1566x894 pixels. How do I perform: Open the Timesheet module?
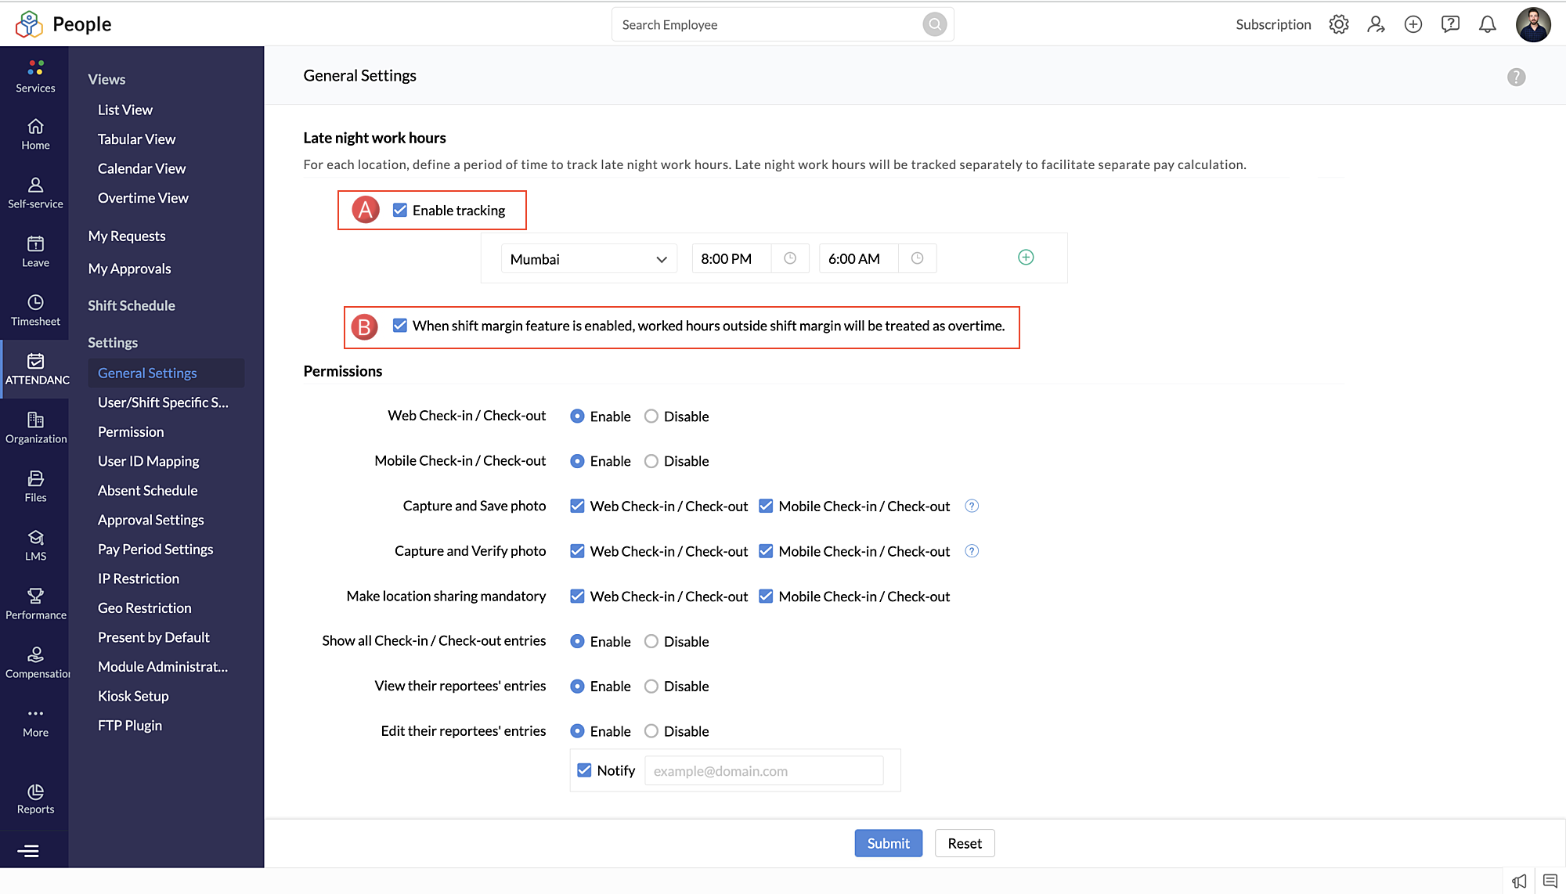[x=35, y=311]
